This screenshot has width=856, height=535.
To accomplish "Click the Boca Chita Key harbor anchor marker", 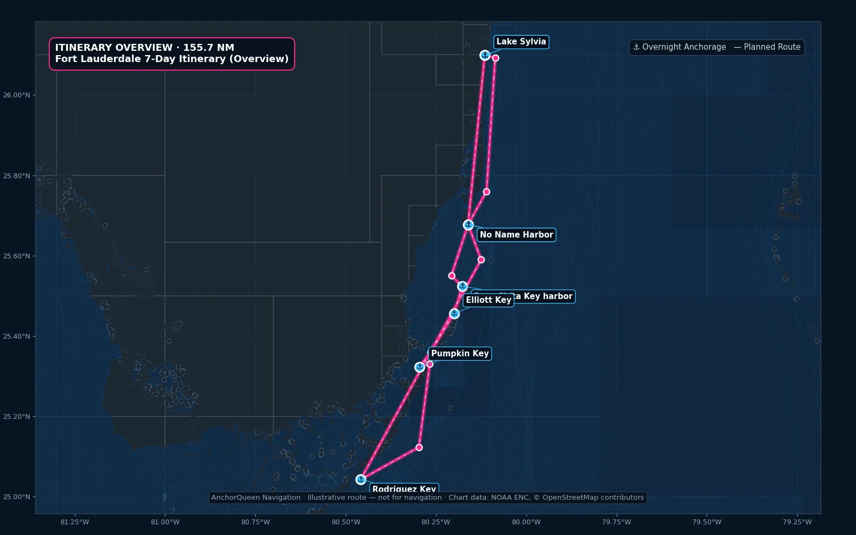I will point(462,286).
